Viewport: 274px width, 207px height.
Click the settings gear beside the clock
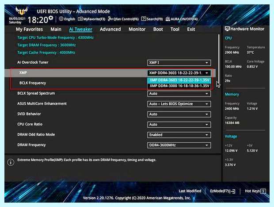pyautogui.click(x=51, y=18)
